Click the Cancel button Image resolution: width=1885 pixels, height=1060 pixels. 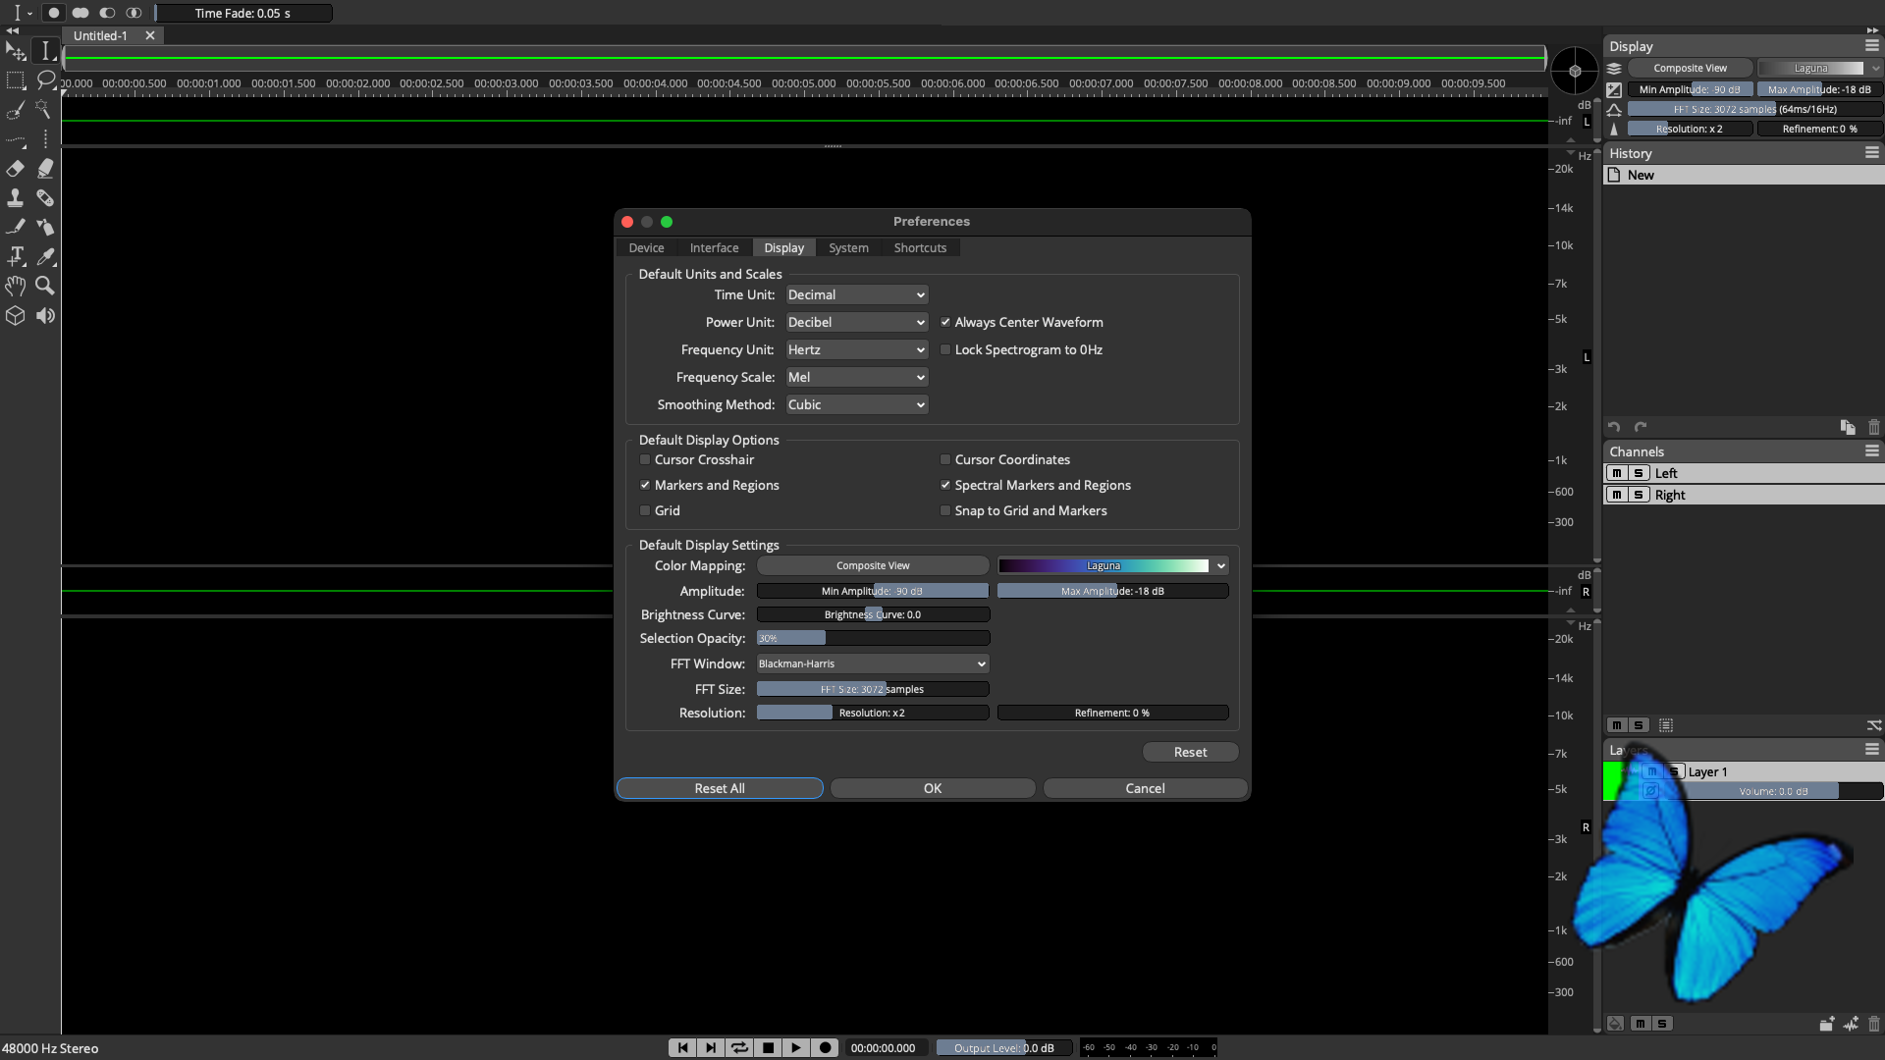pyautogui.click(x=1145, y=788)
